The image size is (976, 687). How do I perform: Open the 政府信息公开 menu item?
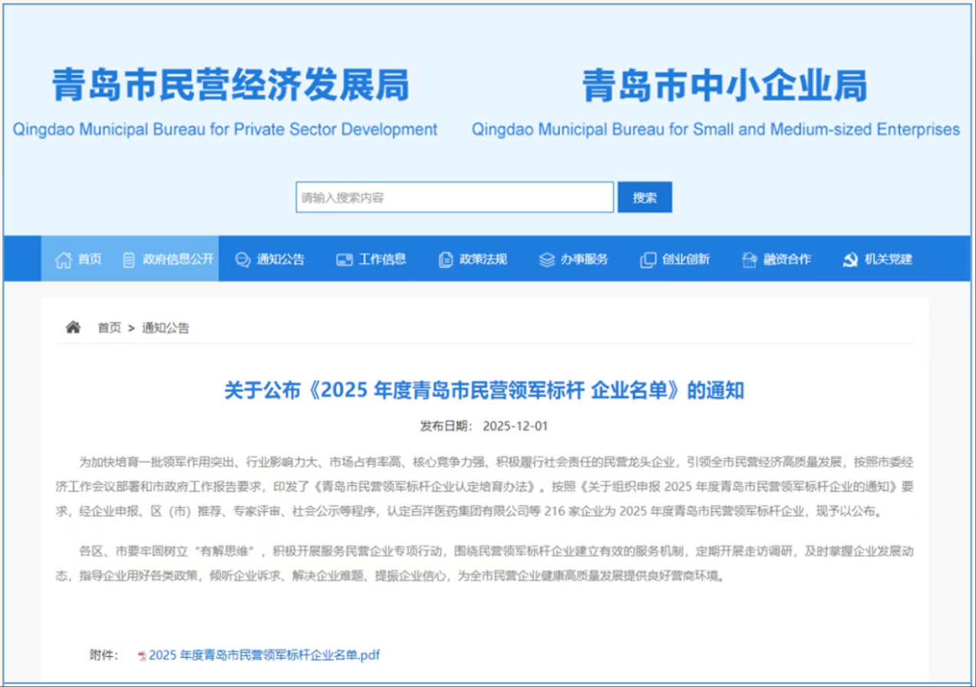coord(178,259)
